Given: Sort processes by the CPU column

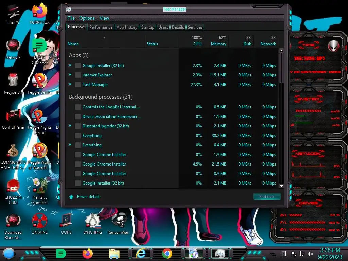Looking at the screenshot, I should (192, 41).
